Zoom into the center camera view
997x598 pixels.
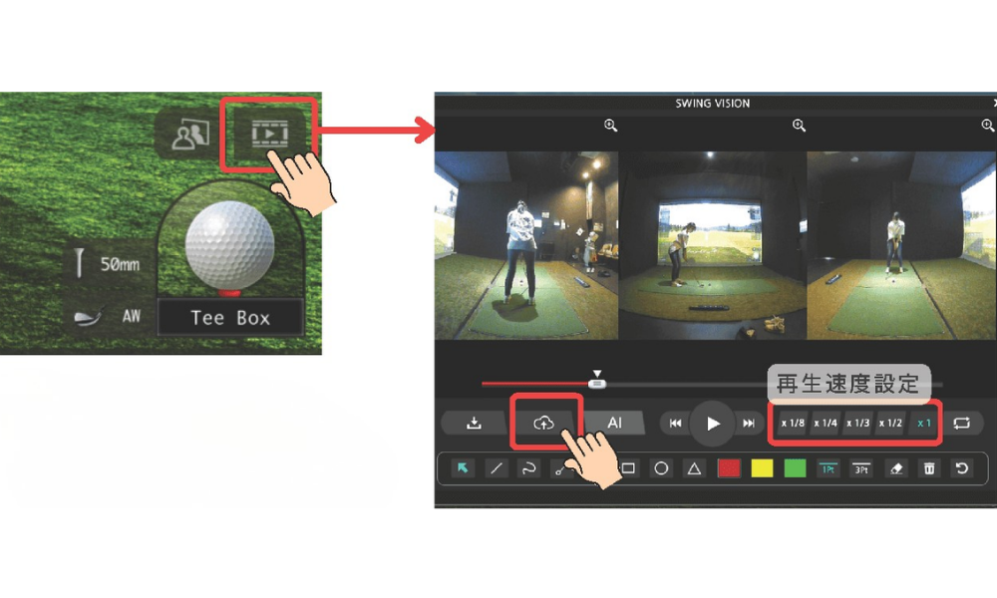[x=800, y=126]
